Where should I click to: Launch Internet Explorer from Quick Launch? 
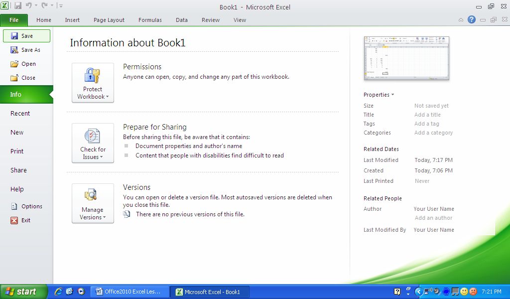(x=59, y=292)
